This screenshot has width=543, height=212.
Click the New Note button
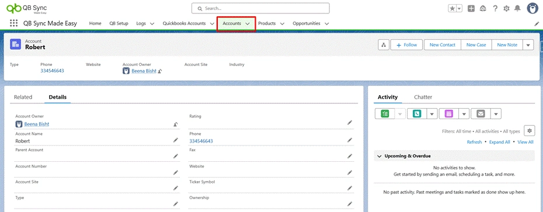[507, 45]
